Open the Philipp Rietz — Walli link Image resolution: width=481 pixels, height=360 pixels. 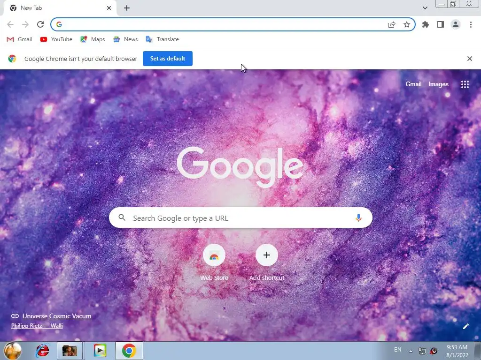pyautogui.click(x=37, y=326)
